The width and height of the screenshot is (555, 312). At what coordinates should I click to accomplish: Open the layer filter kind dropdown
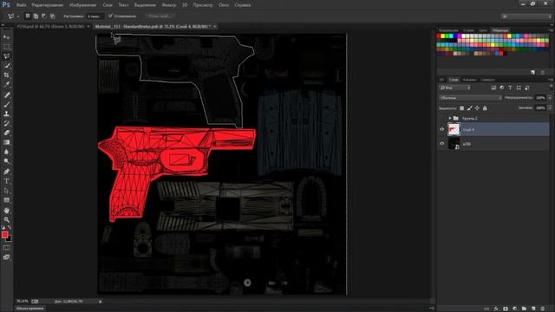[x=454, y=88]
